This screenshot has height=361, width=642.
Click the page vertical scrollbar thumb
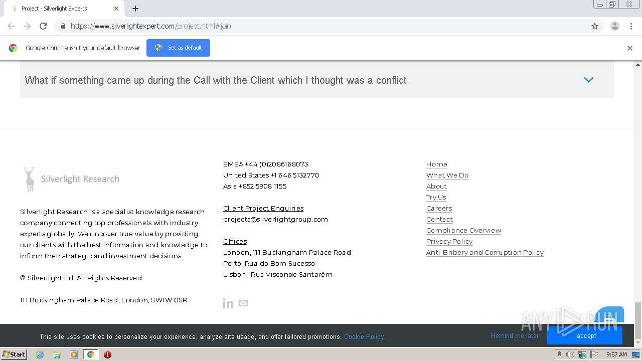pyautogui.click(x=638, y=321)
